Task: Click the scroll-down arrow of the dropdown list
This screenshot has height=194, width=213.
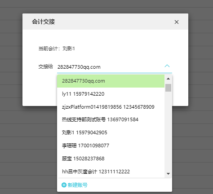Action: click(x=168, y=174)
